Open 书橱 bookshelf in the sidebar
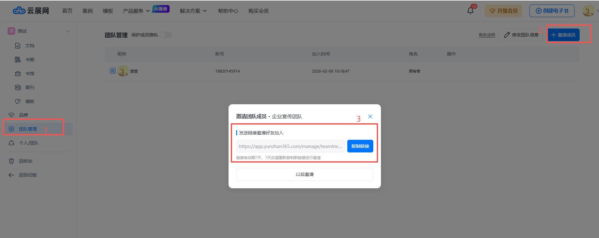The image size is (599, 238). [x=30, y=60]
